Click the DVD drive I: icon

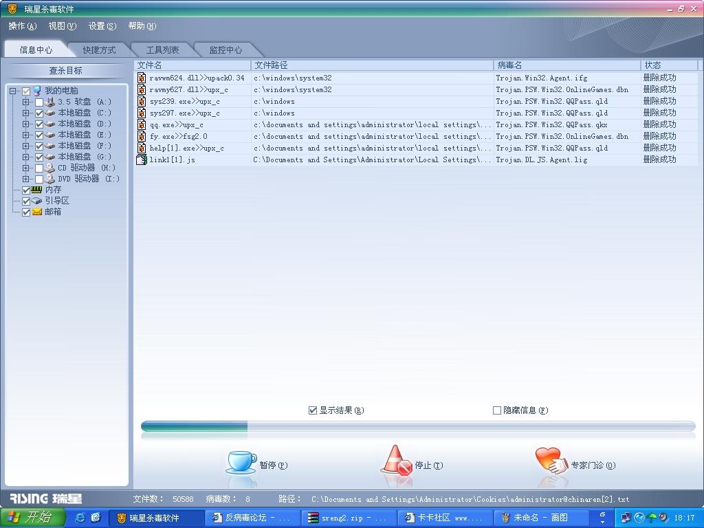pyautogui.click(x=49, y=179)
